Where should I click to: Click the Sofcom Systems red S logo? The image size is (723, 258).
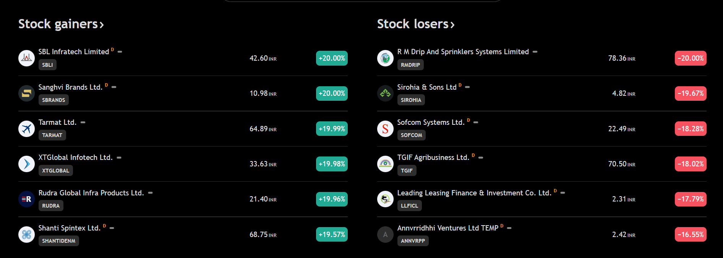(385, 129)
